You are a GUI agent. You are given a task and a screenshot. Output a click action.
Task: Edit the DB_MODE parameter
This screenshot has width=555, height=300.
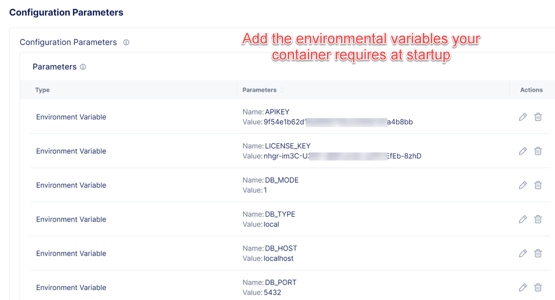pyautogui.click(x=523, y=186)
